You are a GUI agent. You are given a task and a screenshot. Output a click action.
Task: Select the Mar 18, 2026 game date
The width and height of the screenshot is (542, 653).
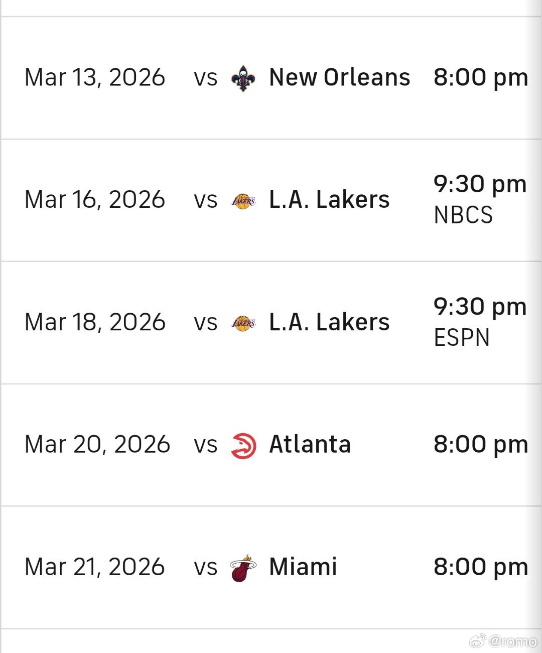(x=95, y=323)
